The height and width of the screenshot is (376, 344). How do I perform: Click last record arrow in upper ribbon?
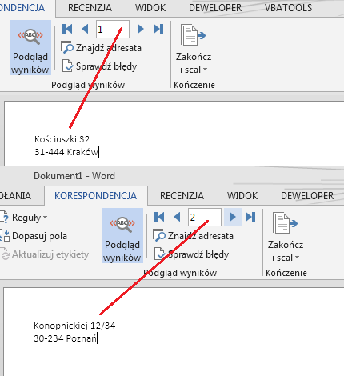click(158, 29)
